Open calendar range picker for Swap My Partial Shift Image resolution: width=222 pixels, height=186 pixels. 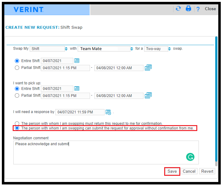pos(148,68)
